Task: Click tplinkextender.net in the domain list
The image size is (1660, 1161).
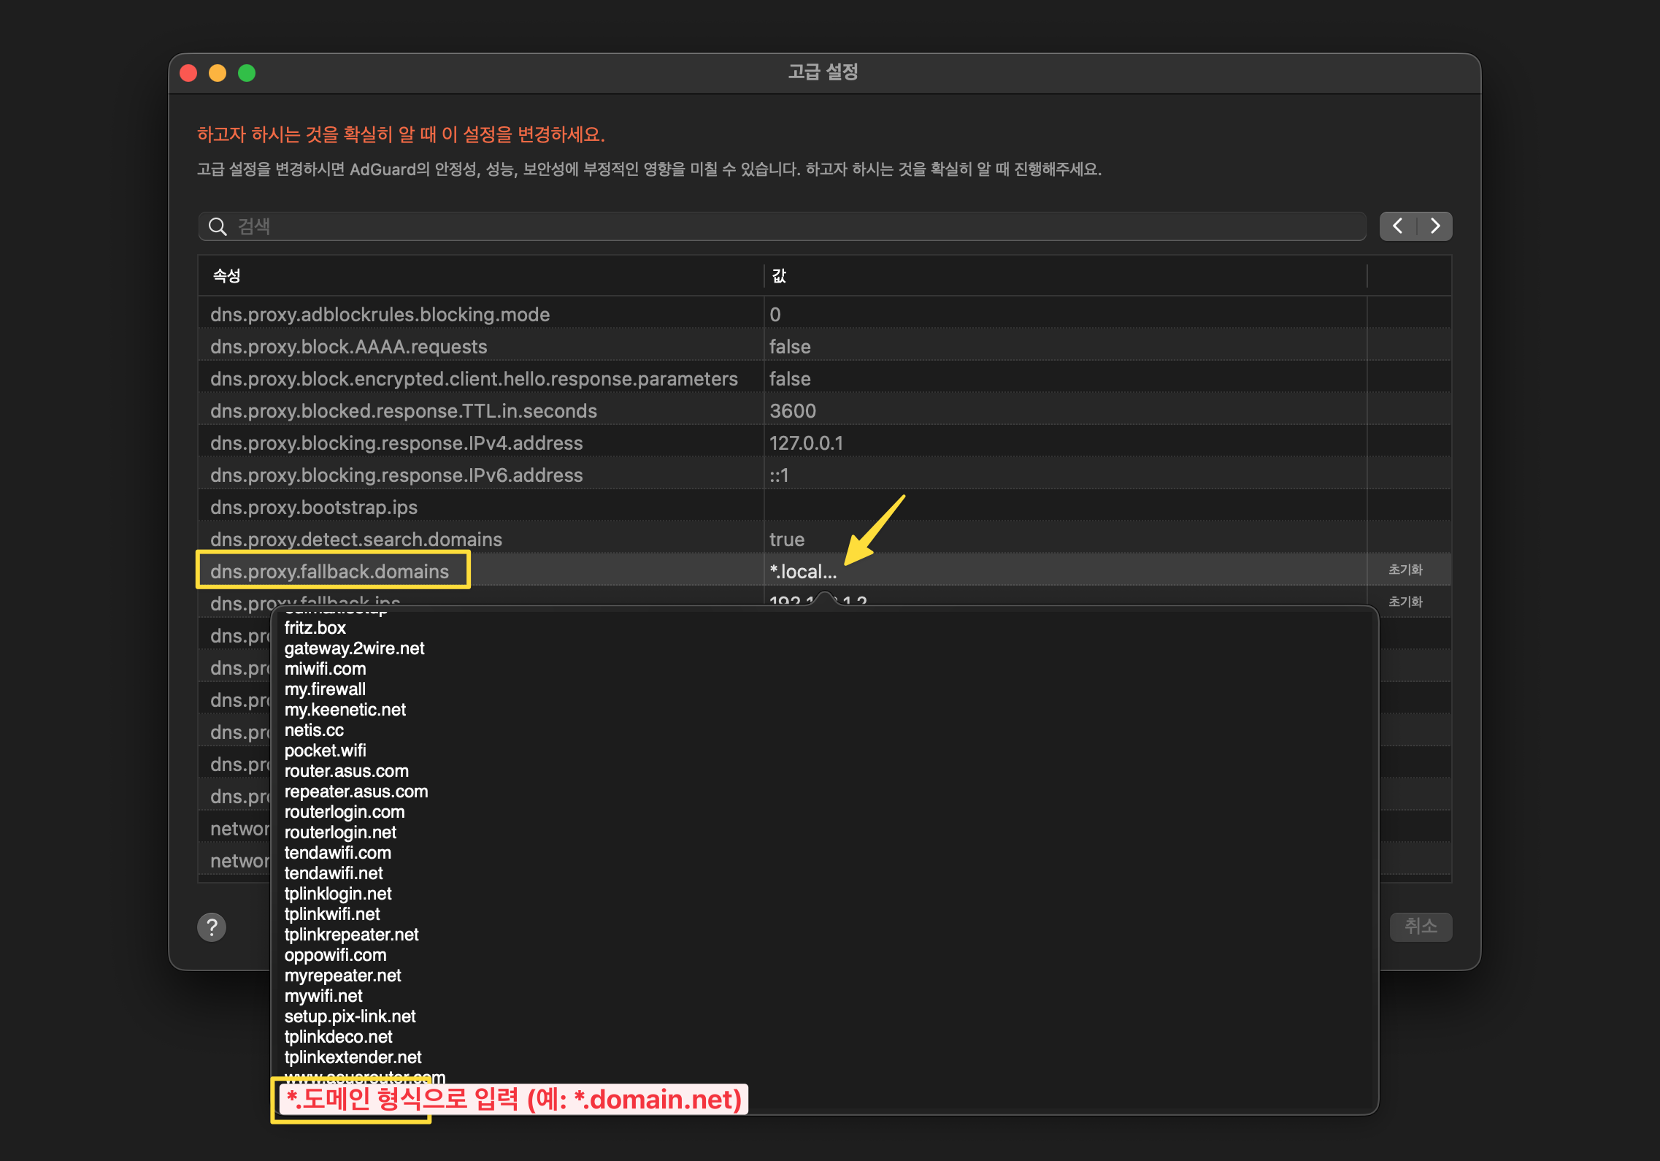Action: (353, 1057)
